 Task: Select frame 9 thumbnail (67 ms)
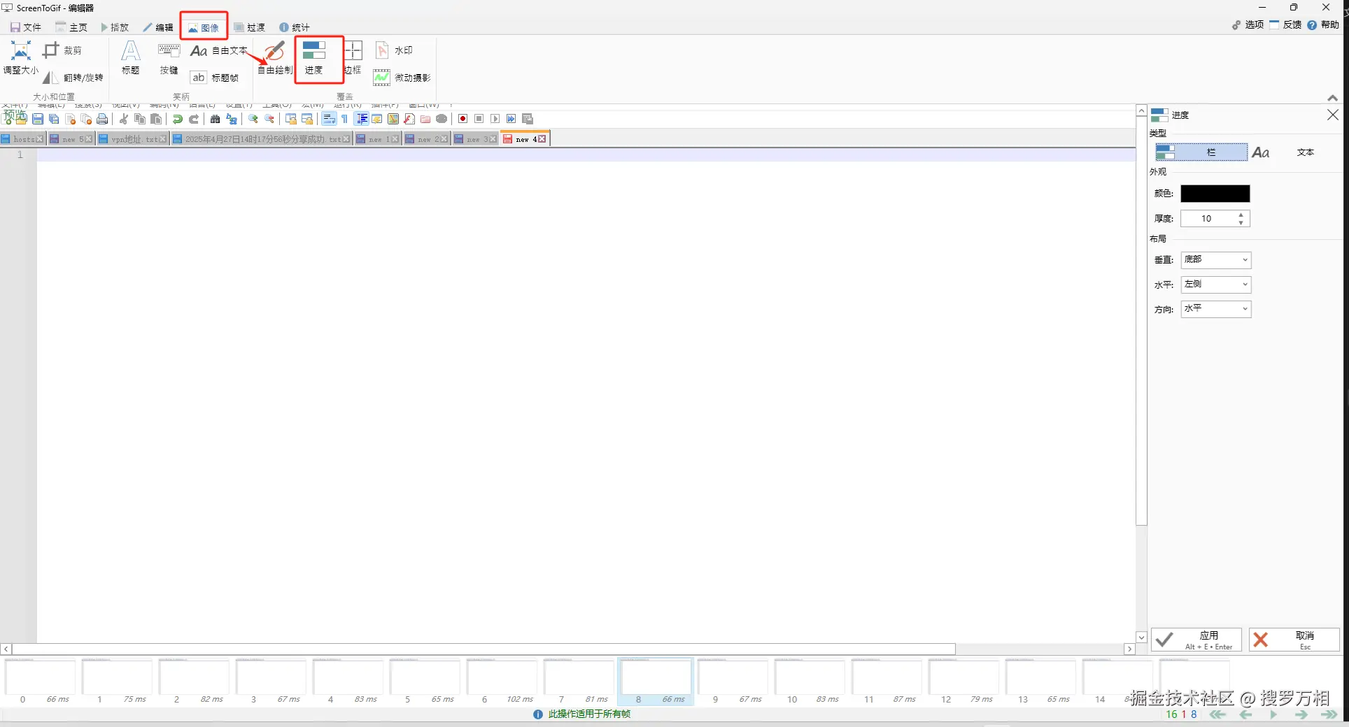tap(733, 682)
